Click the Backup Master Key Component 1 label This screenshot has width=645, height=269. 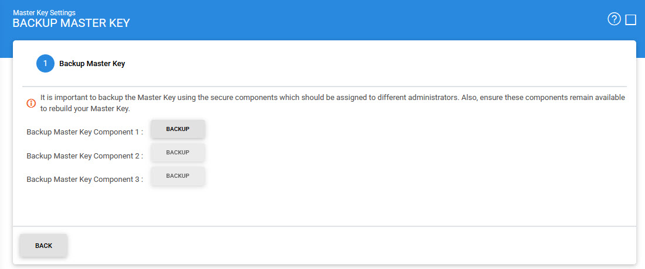coord(85,132)
